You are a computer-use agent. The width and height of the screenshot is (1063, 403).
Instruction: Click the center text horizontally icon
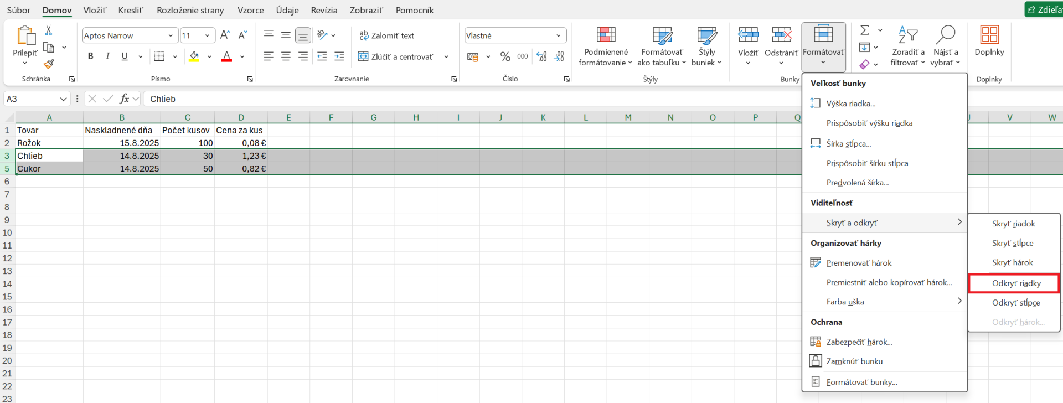(x=286, y=56)
